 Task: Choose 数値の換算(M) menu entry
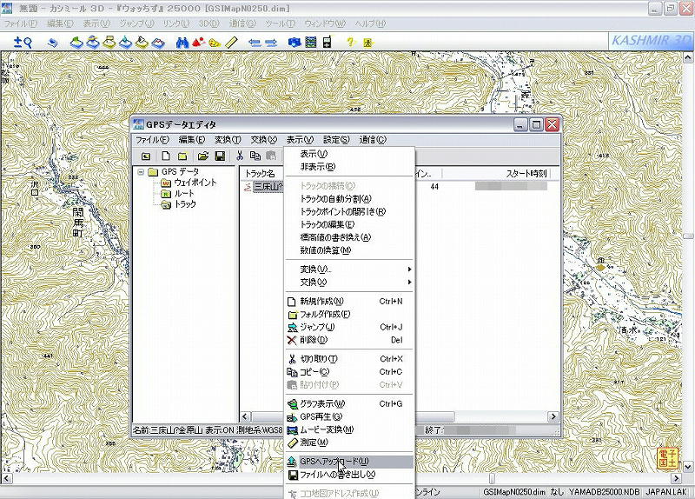pos(350,250)
